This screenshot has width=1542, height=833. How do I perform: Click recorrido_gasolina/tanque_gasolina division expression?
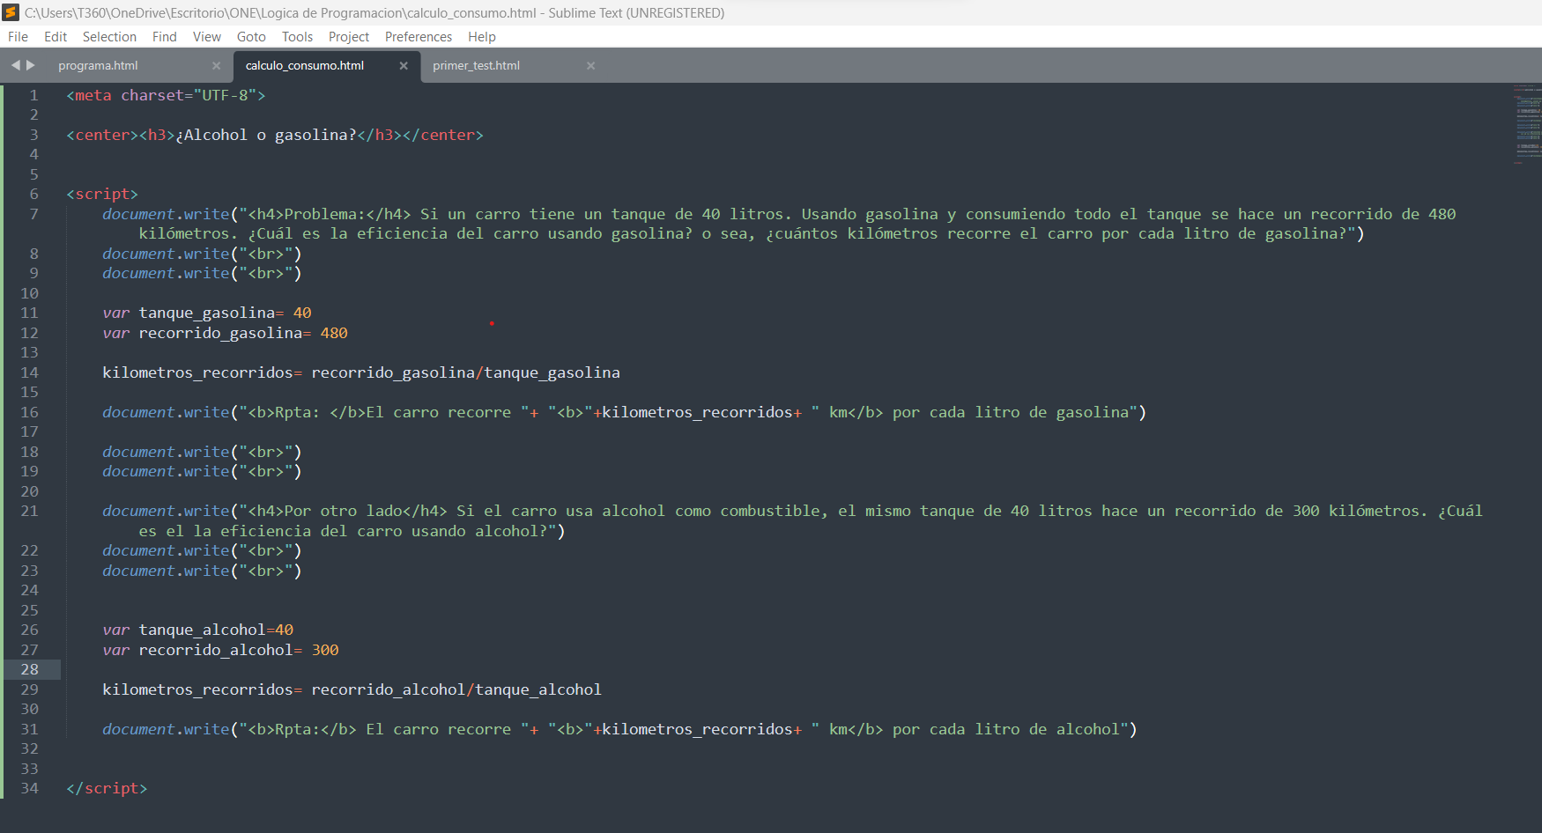pyautogui.click(x=465, y=372)
